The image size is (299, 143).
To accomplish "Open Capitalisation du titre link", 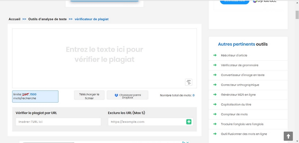I will [236, 104].
